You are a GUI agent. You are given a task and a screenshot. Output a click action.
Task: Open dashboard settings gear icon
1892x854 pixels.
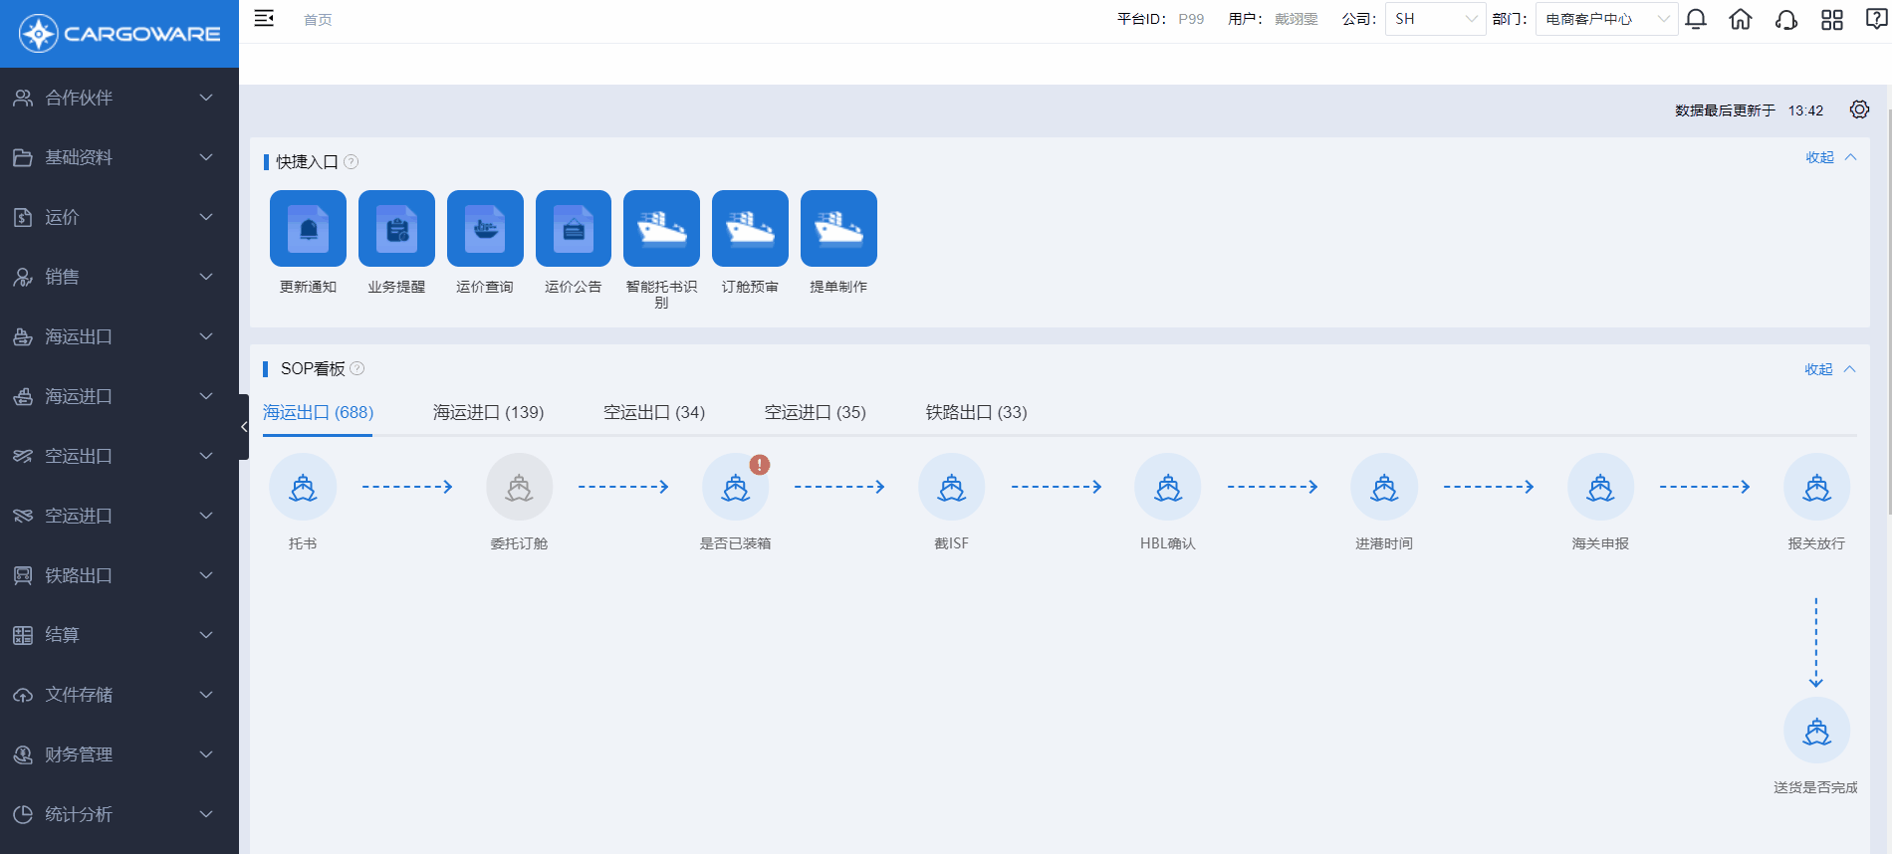click(1859, 109)
